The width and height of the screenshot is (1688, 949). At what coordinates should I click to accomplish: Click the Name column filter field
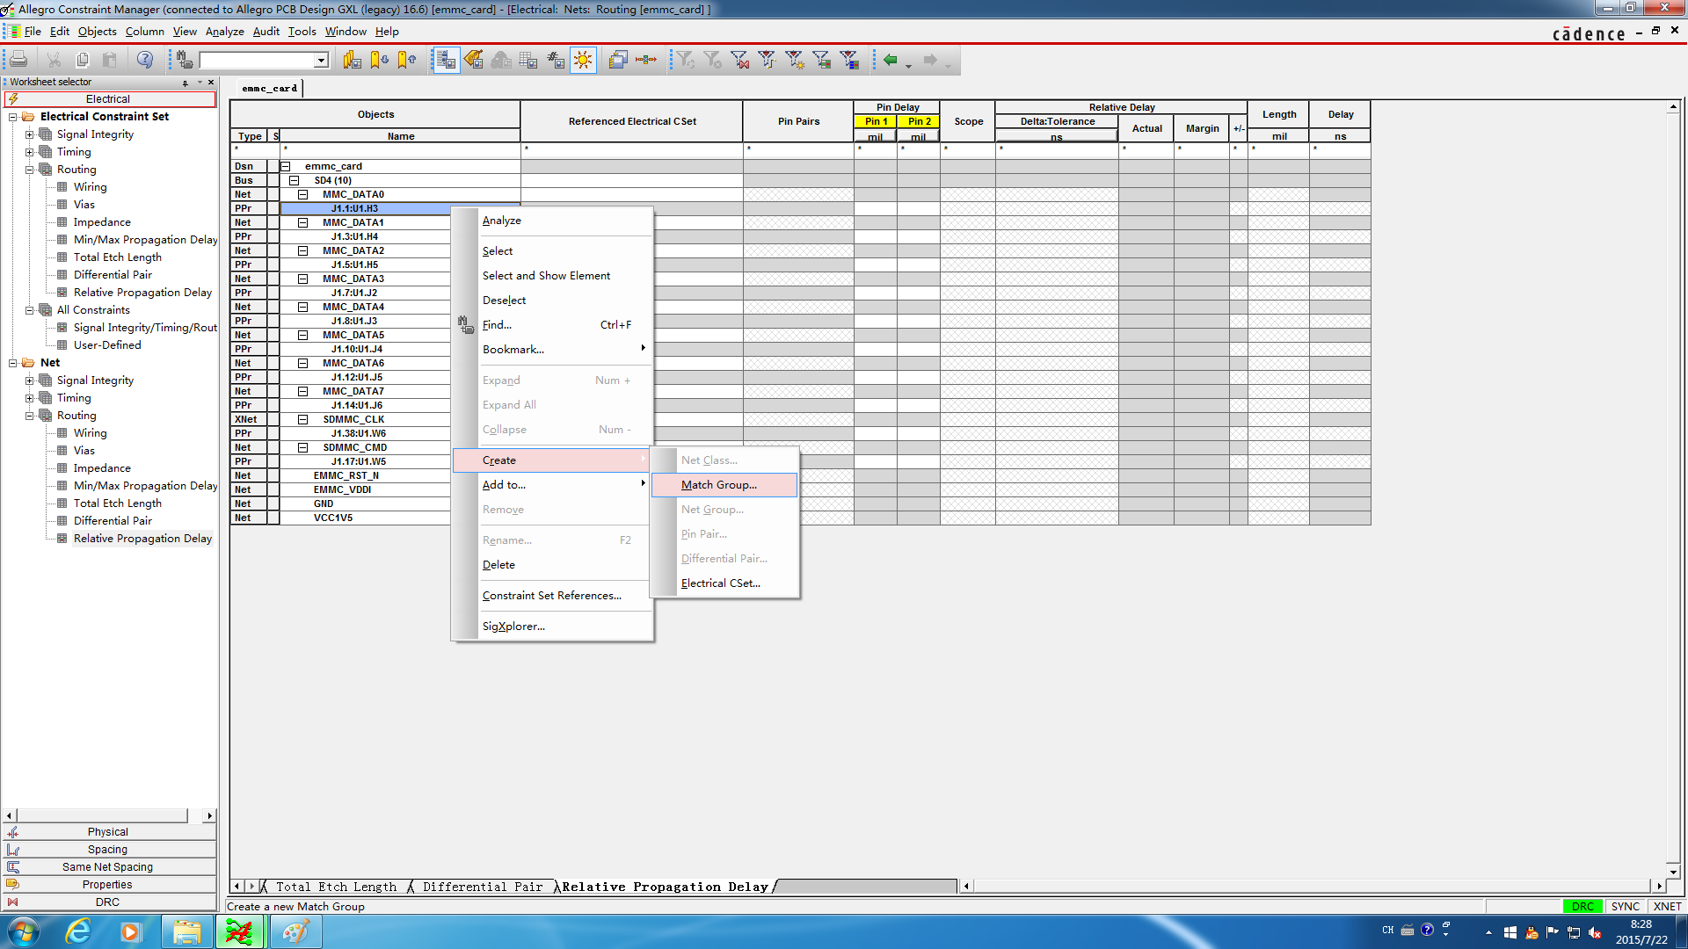400,149
